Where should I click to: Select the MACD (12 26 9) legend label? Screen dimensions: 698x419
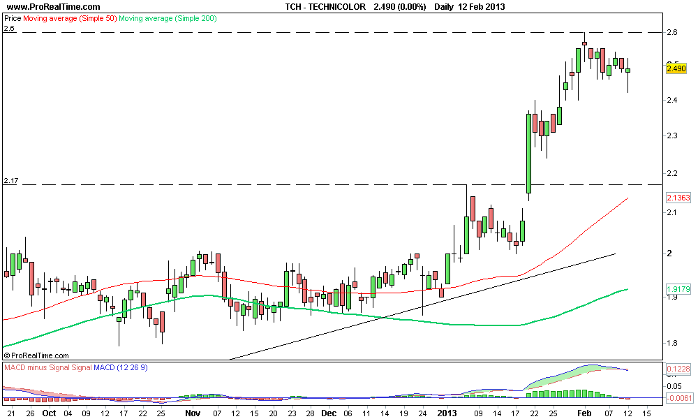(121, 367)
